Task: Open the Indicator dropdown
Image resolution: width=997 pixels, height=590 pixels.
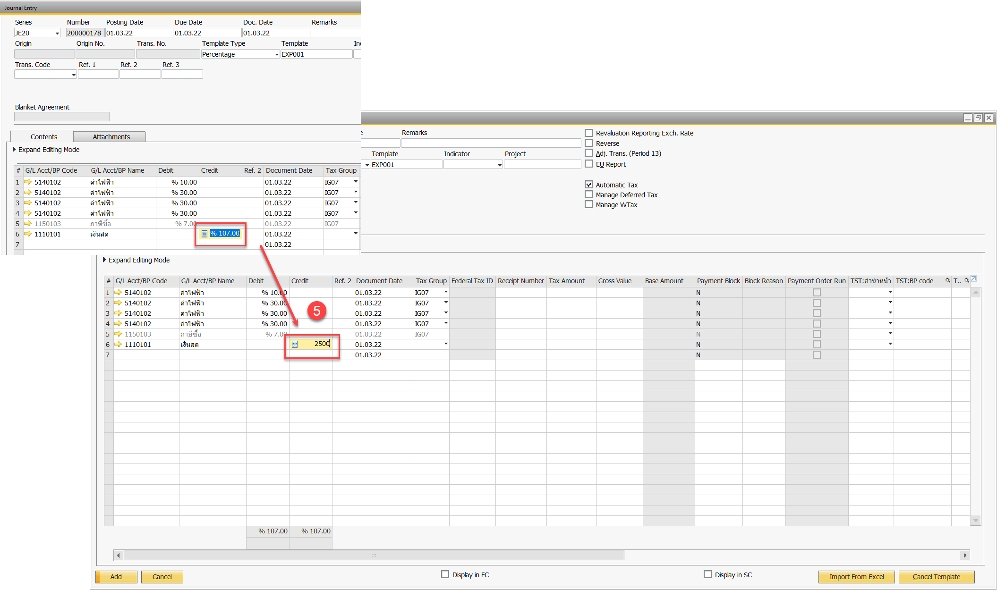Action: coord(499,165)
